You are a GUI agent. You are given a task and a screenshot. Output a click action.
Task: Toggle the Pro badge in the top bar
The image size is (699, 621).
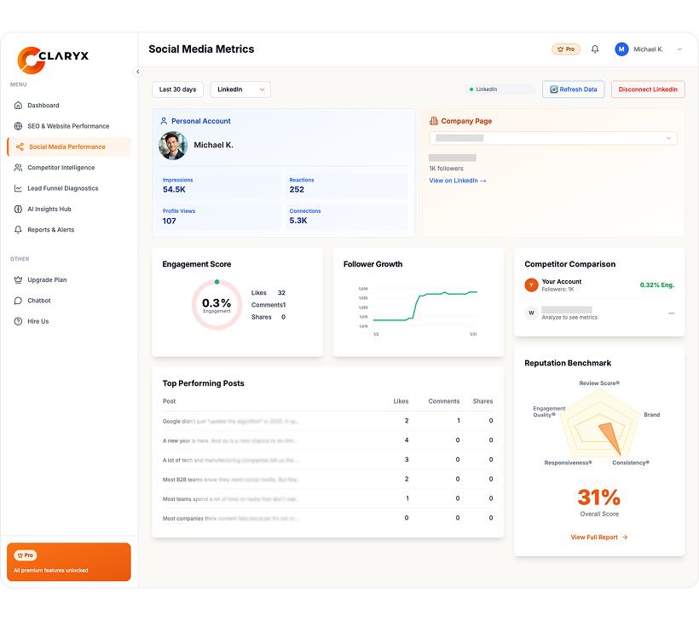coord(566,49)
